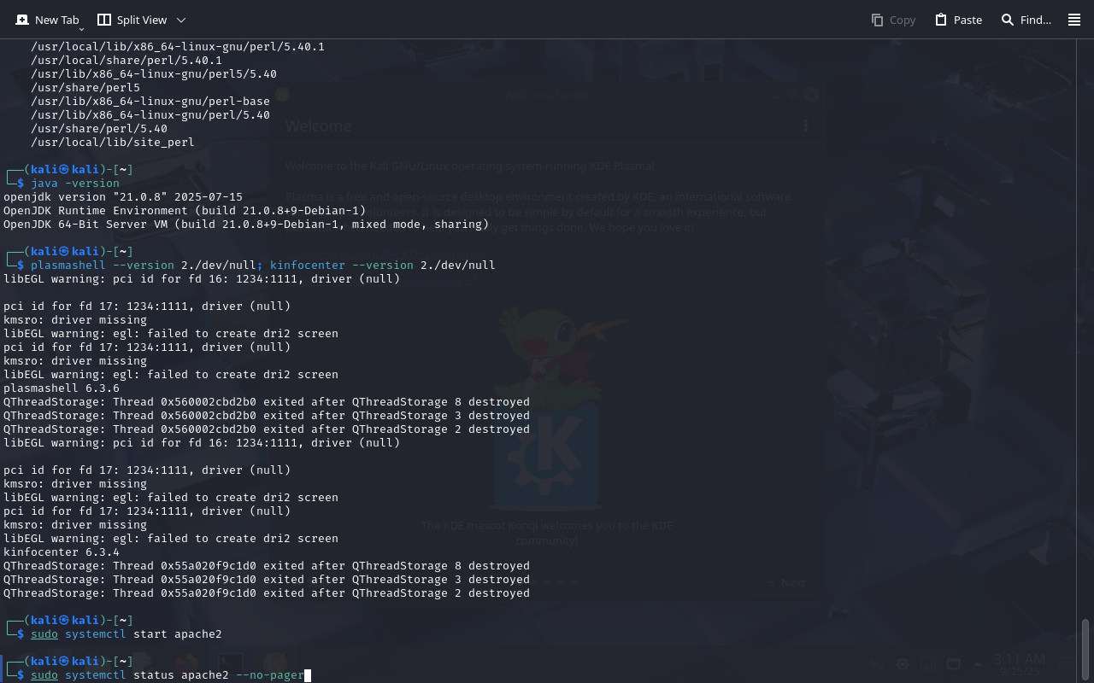Open a new terminal tab

(48, 20)
